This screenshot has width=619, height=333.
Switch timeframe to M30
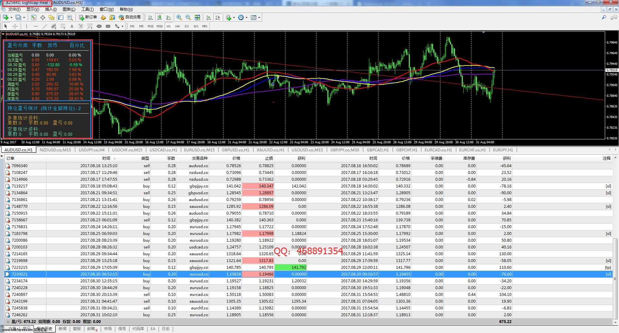[x=160, y=26]
